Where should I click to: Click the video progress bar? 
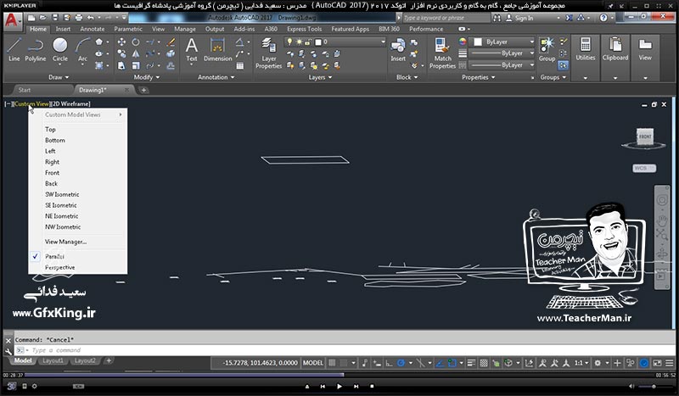pos(340,375)
